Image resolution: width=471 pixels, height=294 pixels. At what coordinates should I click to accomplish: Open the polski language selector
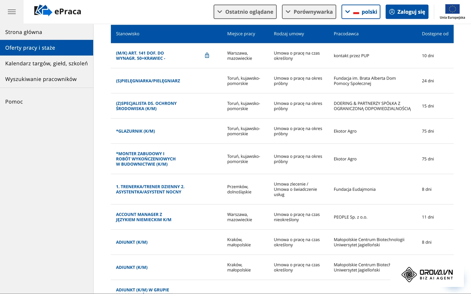coord(361,12)
